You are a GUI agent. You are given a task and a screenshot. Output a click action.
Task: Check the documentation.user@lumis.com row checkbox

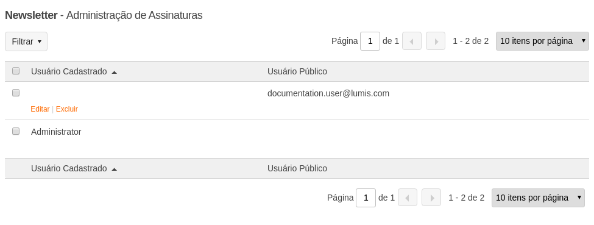click(16, 93)
